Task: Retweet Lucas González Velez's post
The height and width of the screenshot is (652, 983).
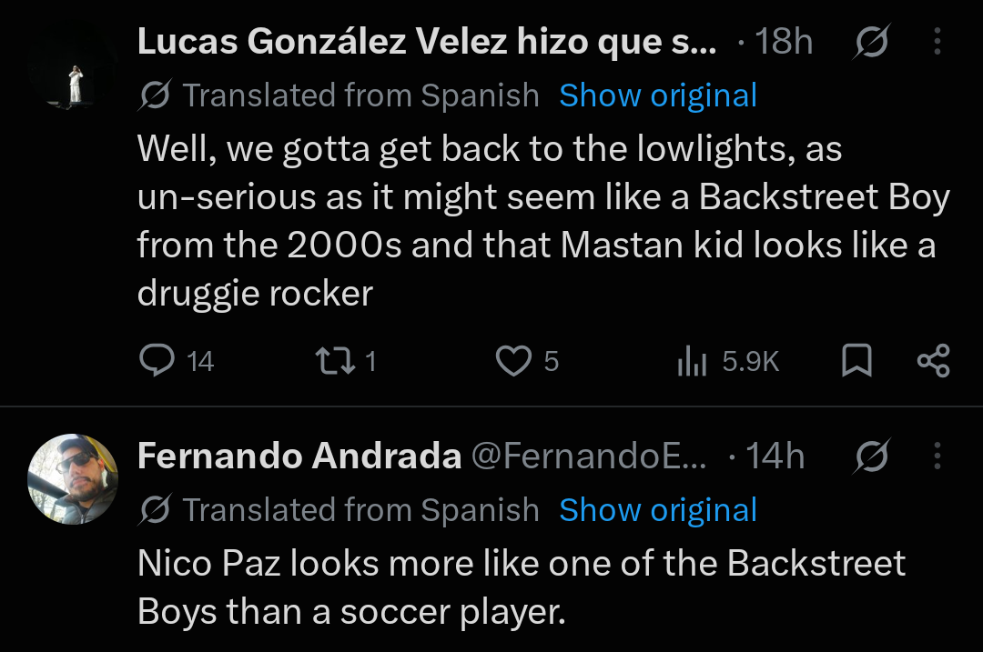Action: pyautogui.click(x=346, y=361)
